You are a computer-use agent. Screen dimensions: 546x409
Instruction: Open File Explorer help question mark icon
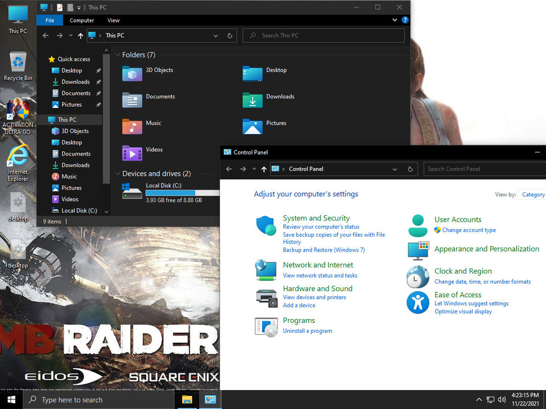[405, 20]
